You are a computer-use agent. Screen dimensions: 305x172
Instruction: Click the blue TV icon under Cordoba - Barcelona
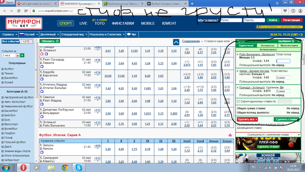click(42, 79)
